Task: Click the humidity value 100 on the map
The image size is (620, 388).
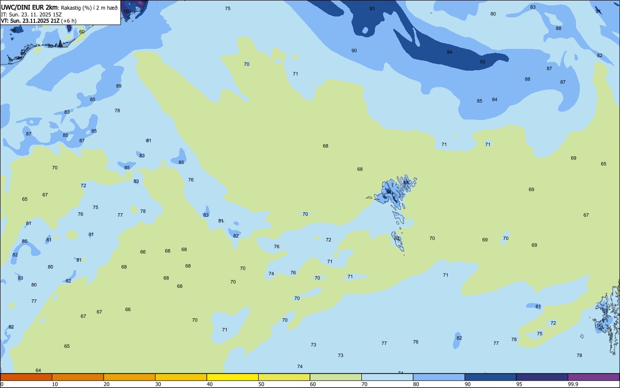Action: coord(127,11)
